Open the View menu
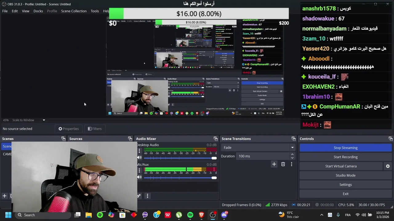 click(26, 11)
